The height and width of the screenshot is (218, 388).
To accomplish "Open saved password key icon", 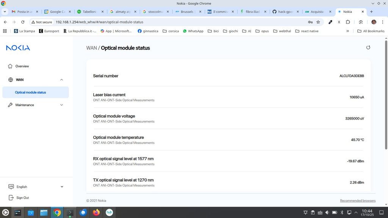I will point(310,22).
